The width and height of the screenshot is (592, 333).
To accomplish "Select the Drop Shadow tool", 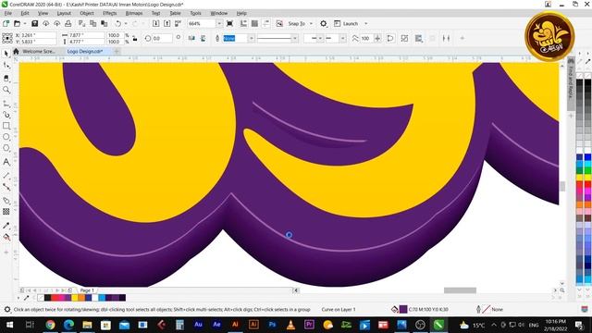I will [6, 200].
